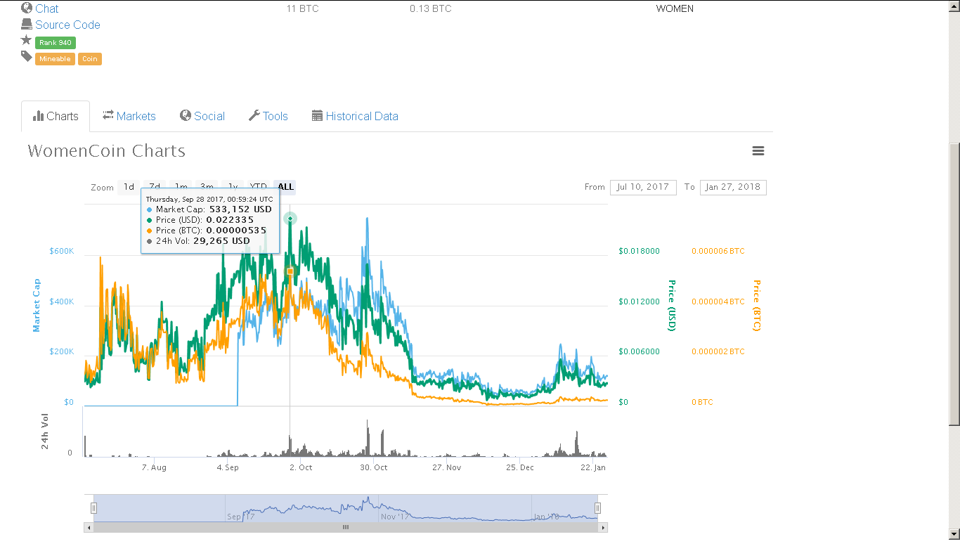Click the $200K axis label
960x551 pixels.
tap(61, 351)
